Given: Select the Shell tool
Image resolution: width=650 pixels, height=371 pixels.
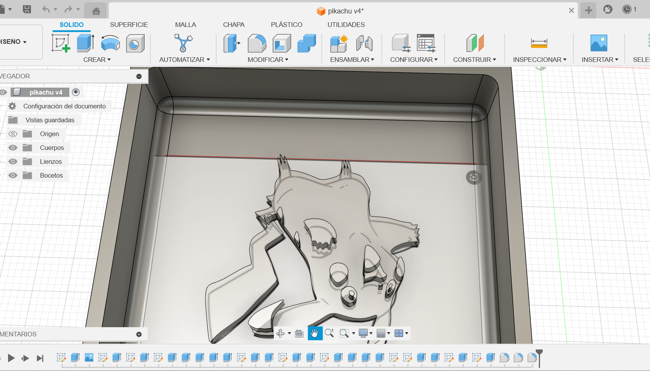Looking at the screenshot, I should pos(282,43).
